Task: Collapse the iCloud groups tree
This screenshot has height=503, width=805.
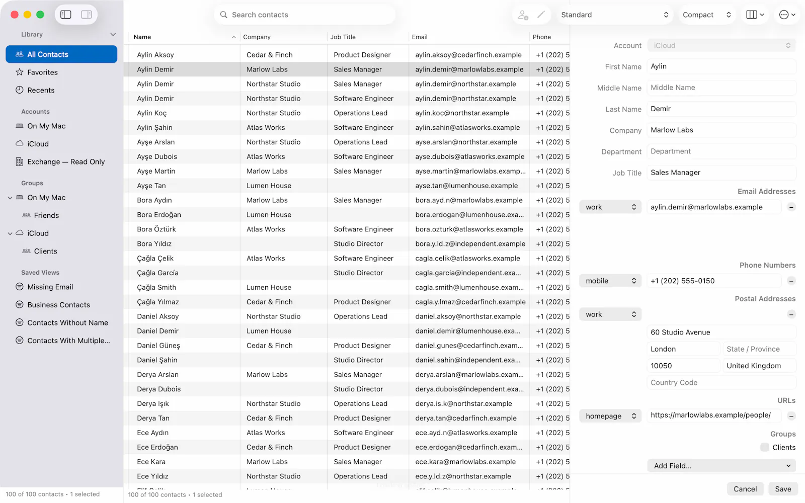Action: coord(10,233)
